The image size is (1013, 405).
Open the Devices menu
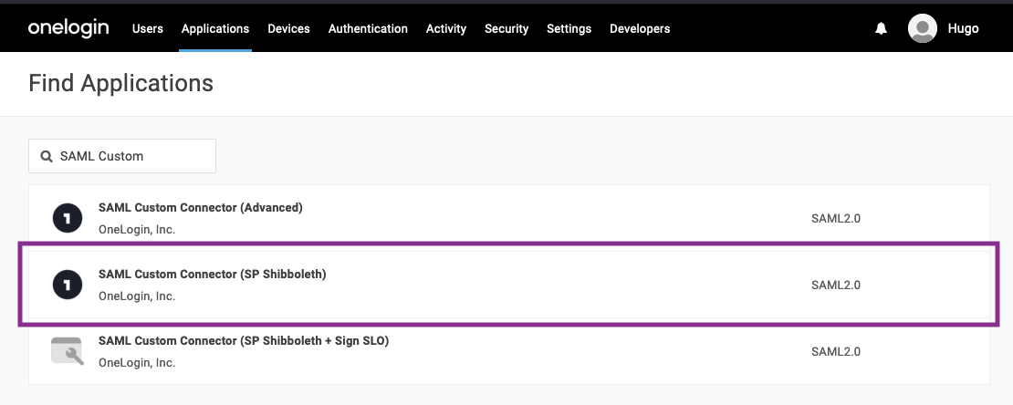(288, 28)
